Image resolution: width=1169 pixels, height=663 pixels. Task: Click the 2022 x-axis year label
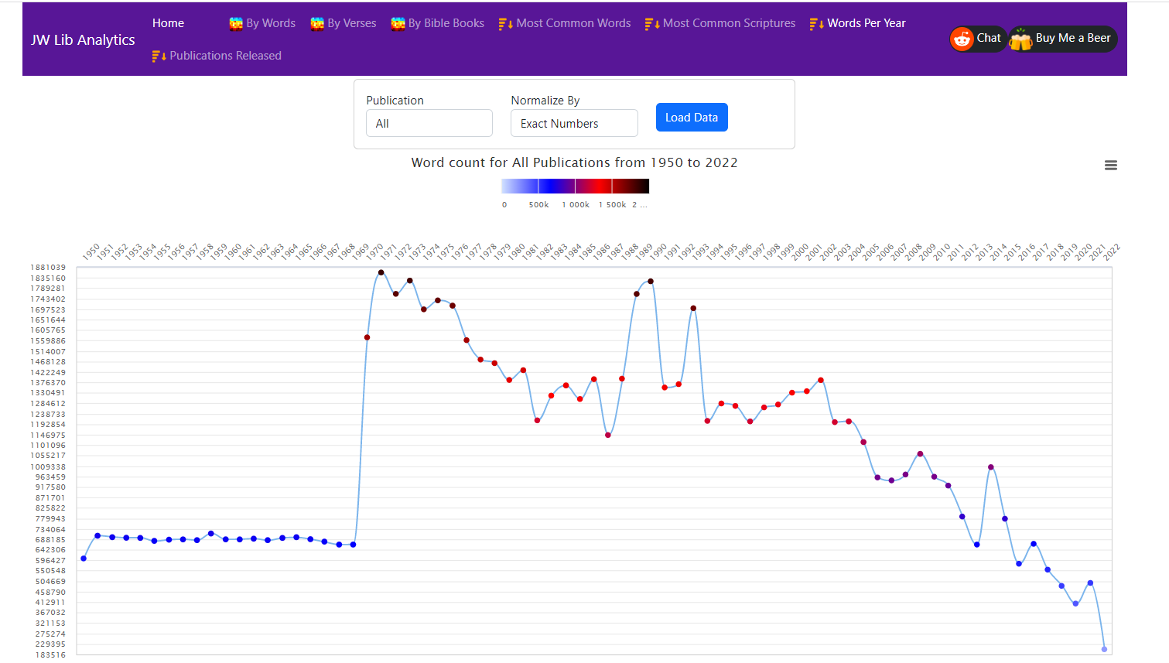pos(1111,251)
